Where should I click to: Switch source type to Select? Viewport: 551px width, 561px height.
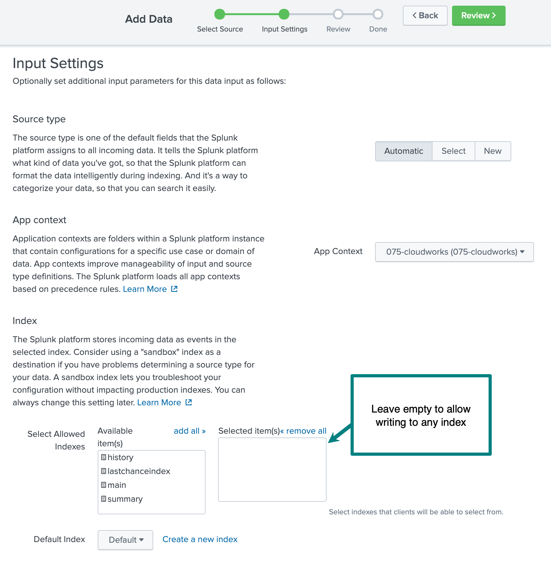pos(453,151)
